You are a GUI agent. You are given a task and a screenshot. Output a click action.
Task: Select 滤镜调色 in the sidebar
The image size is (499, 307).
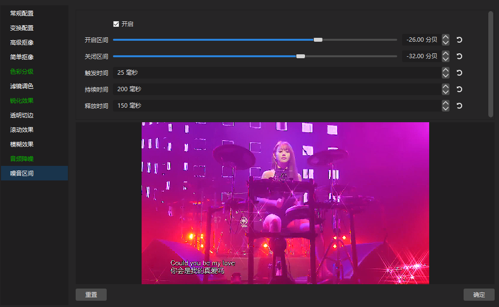tap(34, 86)
